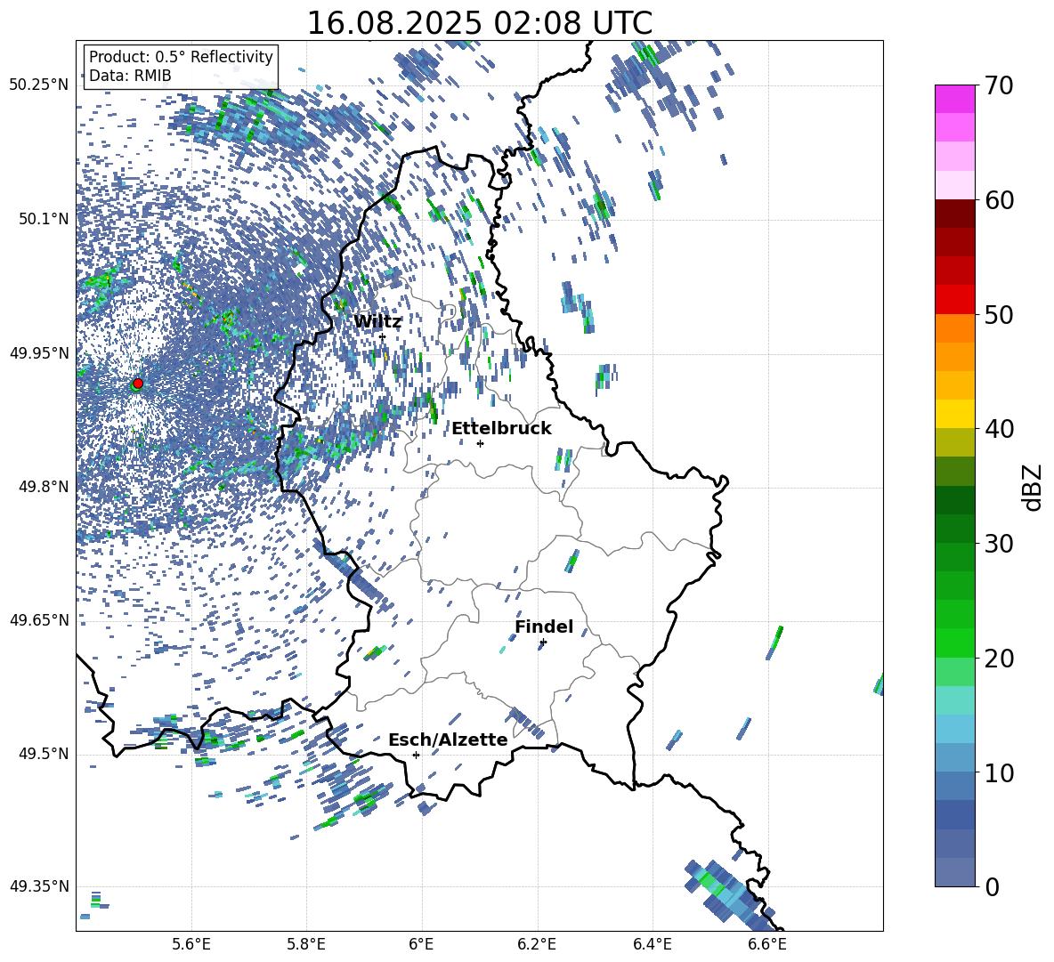Click the Findel location cross marker

(x=543, y=643)
